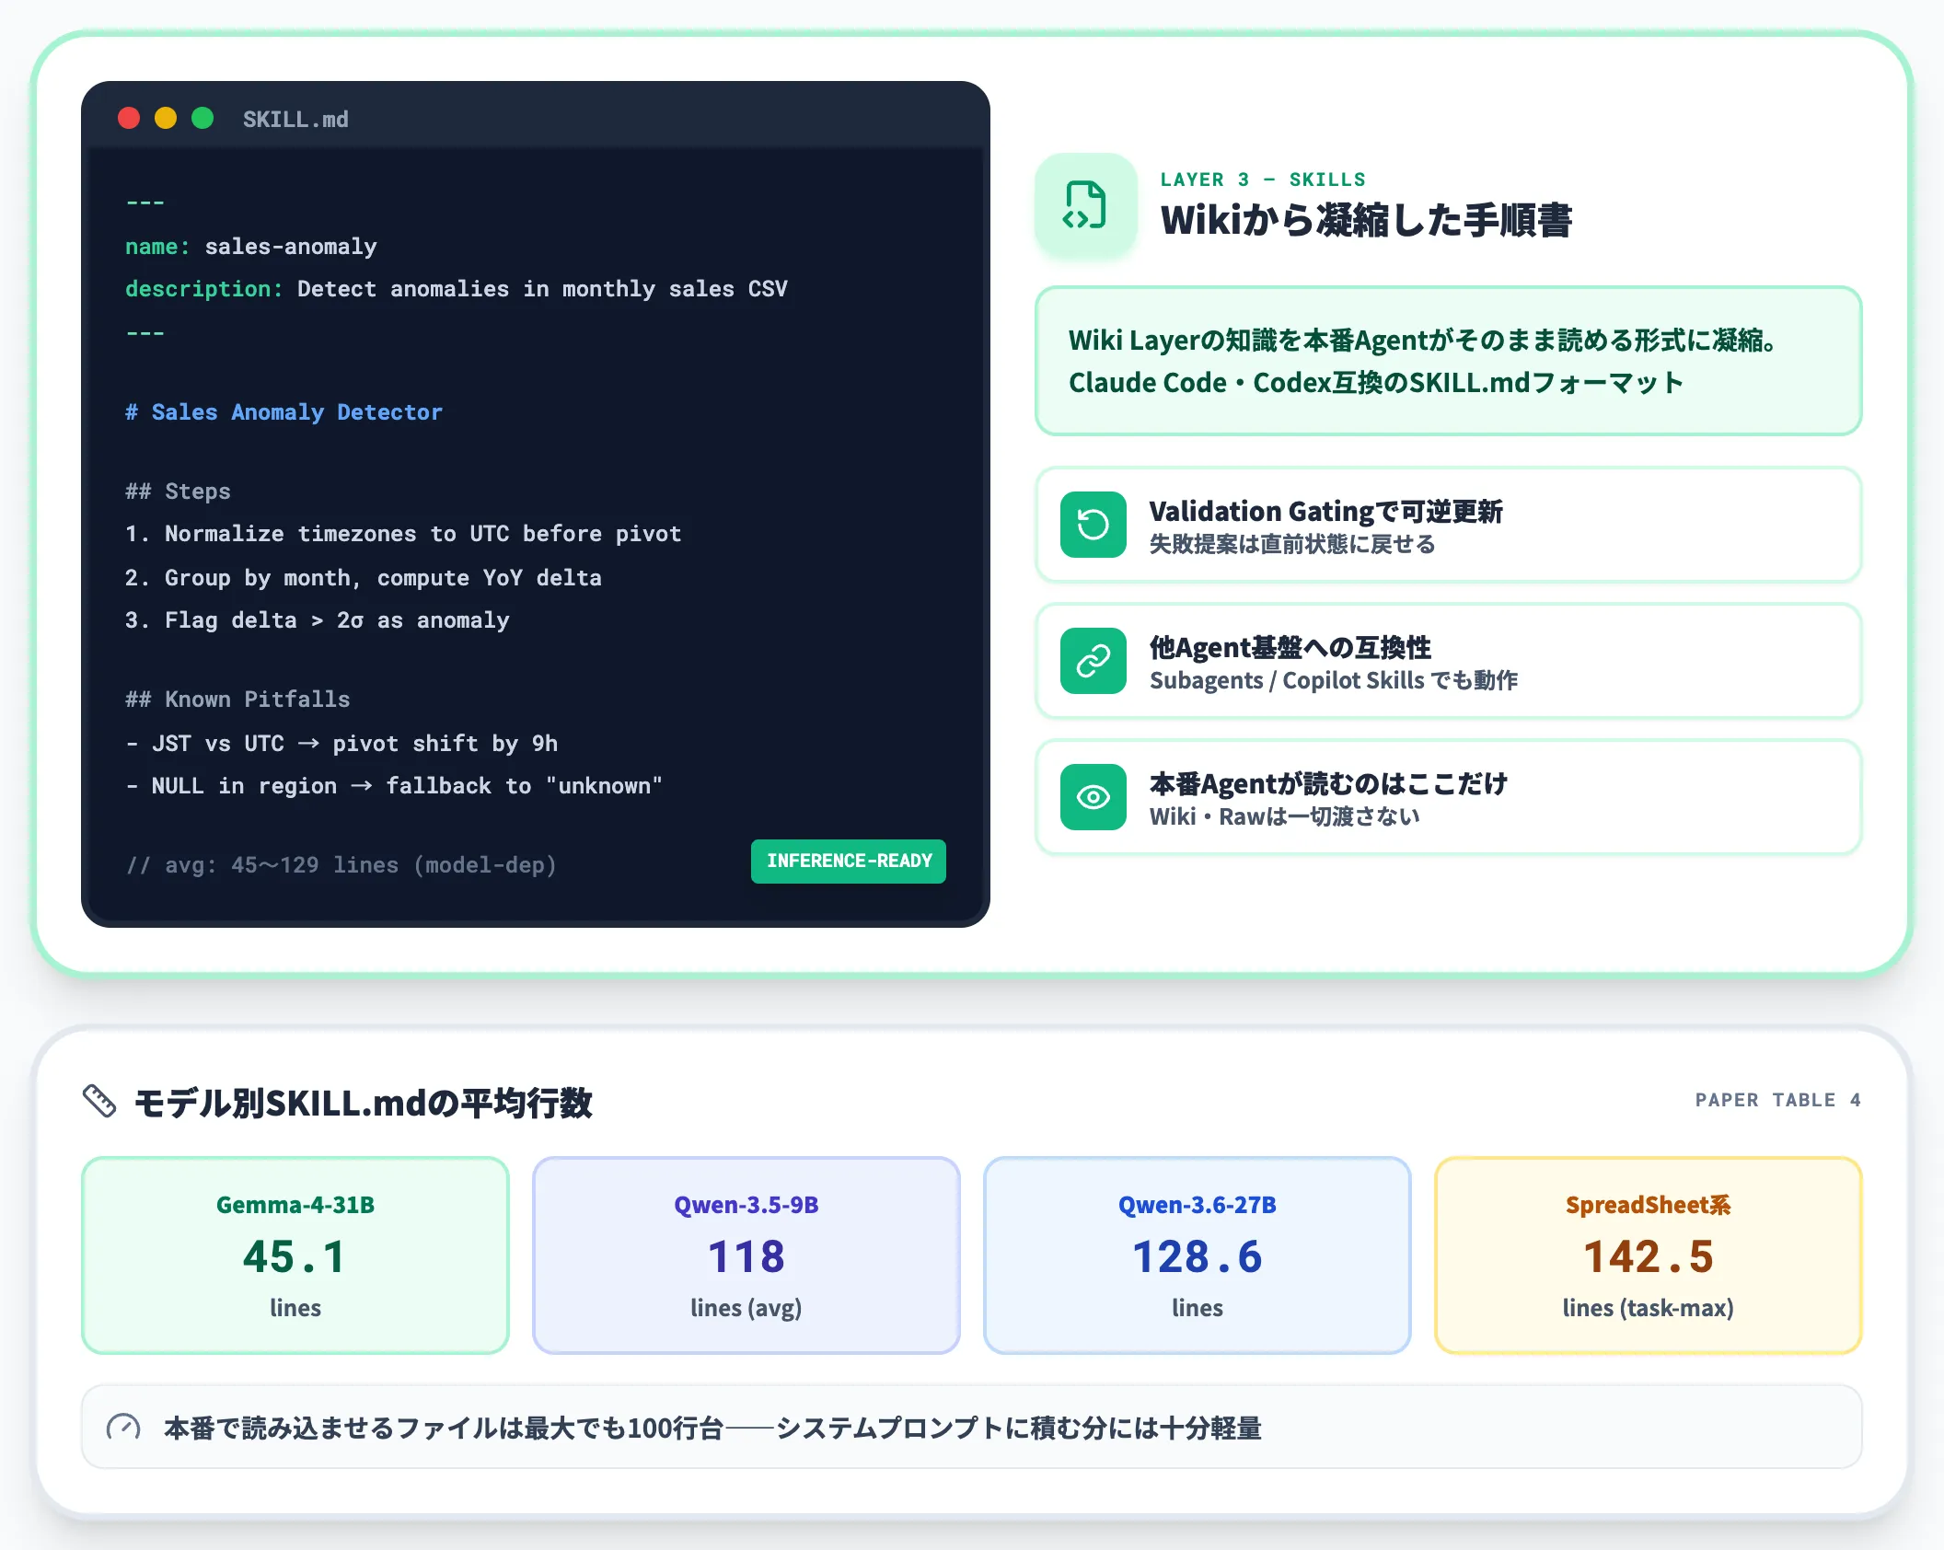The image size is (1944, 1550).
Task: Select the SpreadSheet系 142.5 lines card
Action: point(1649,1255)
